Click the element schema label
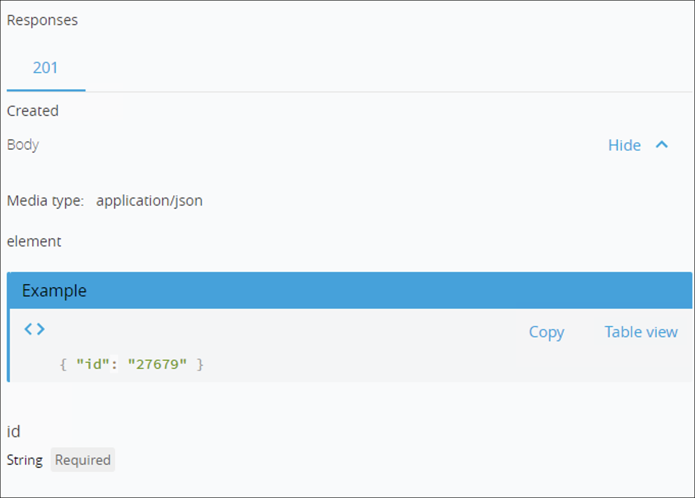Screen dimensions: 695x498 coord(34,241)
